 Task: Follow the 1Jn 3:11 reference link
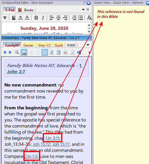(53, 138)
